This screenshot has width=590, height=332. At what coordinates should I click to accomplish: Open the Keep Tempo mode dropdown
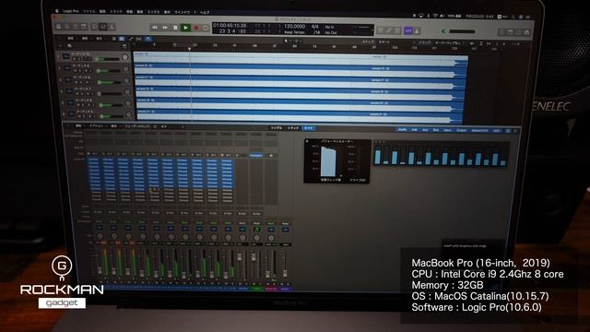[x=294, y=32]
